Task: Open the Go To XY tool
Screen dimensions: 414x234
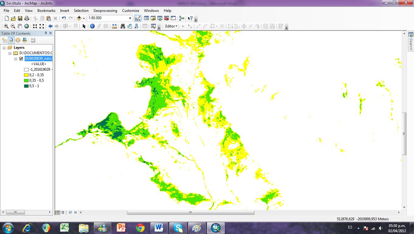Action: pos(136,26)
